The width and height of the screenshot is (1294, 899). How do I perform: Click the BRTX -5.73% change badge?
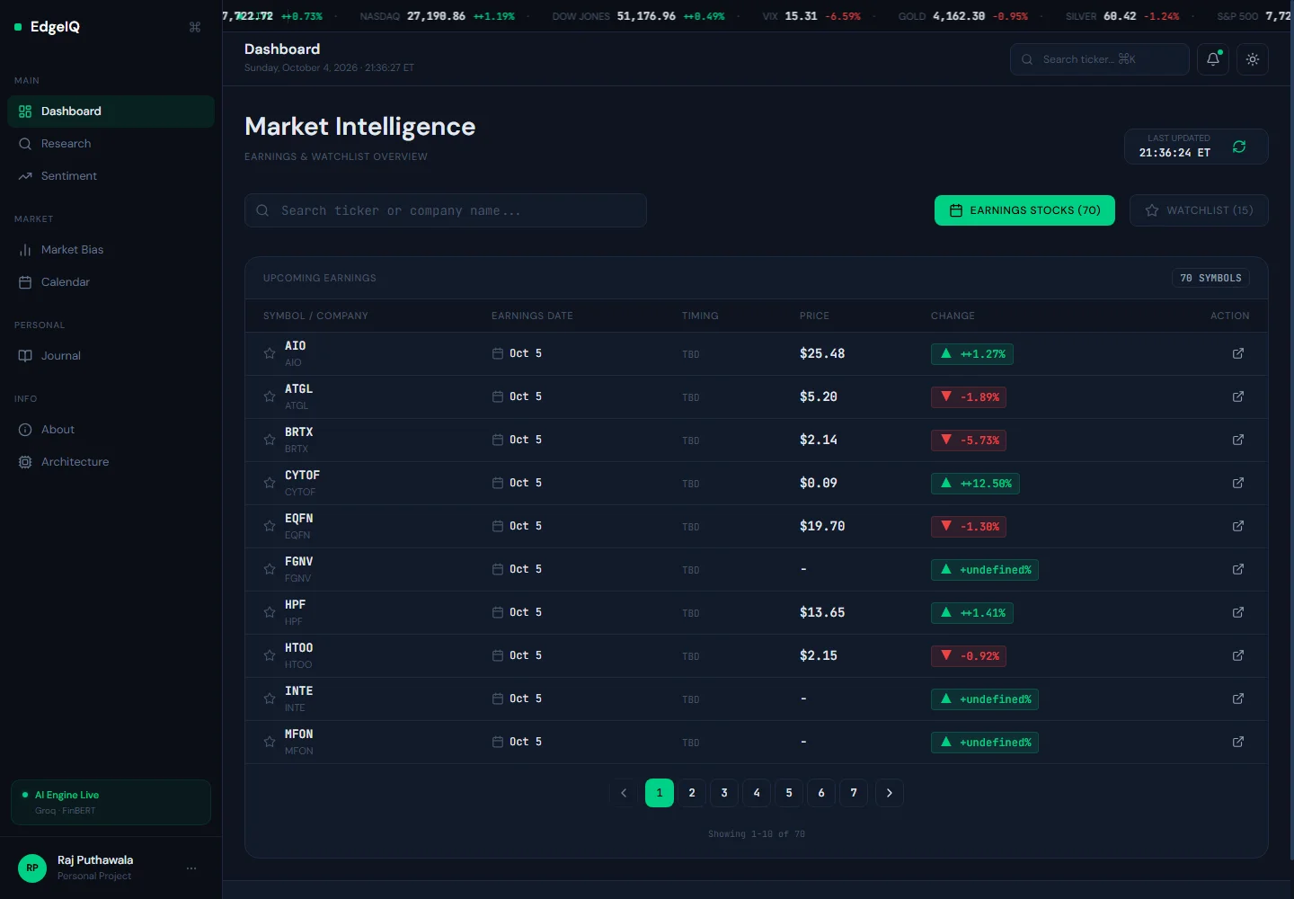(x=969, y=441)
